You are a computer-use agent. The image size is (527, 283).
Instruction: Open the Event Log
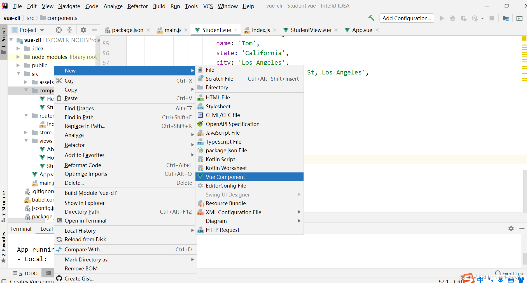512,273
